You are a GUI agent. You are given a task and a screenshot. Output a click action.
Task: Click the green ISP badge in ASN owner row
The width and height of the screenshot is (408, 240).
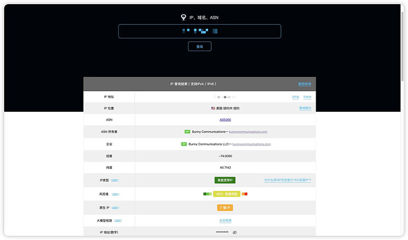pos(187,132)
